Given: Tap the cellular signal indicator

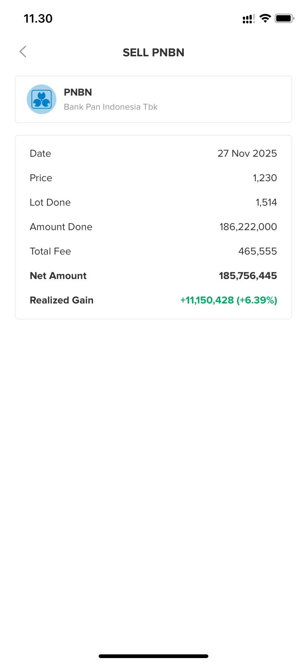Looking at the screenshot, I should coord(248,19).
